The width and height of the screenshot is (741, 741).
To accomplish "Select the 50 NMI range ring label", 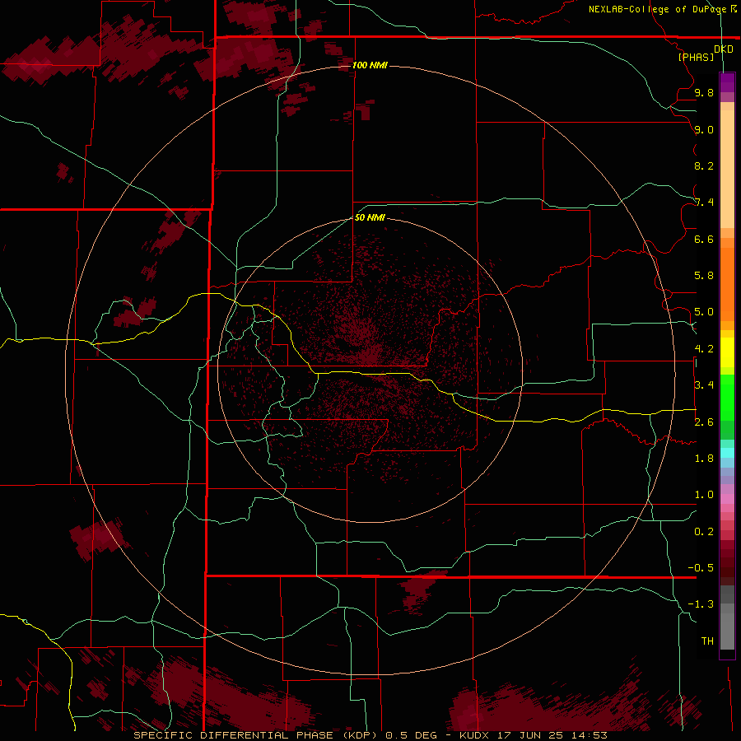I will (370, 217).
